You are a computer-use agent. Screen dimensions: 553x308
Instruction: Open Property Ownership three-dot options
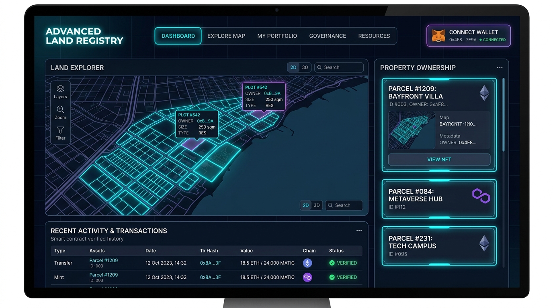tap(500, 67)
